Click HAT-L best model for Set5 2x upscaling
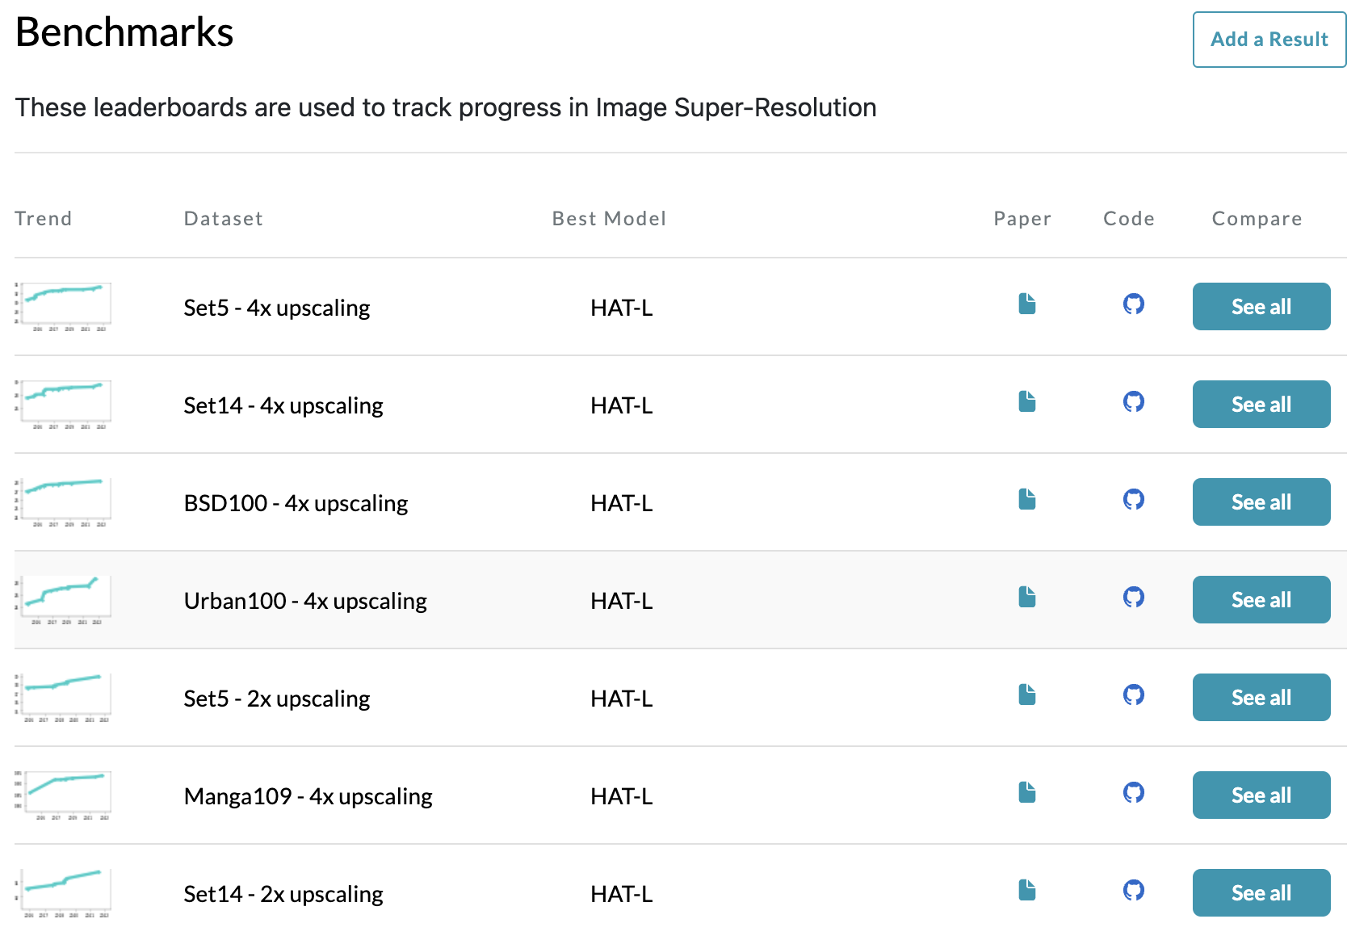This screenshot has height=940, width=1368. (x=621, y=699)
